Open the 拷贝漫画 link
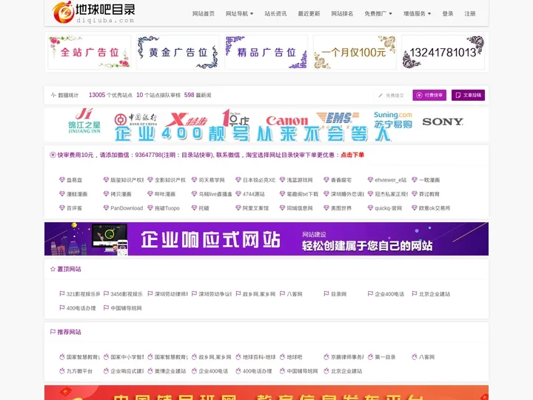Screen dimensions: 533x400 click(x=121, y=194)
